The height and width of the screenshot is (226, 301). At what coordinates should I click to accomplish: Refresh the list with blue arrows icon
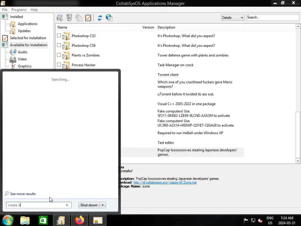[x=100, y=18]
